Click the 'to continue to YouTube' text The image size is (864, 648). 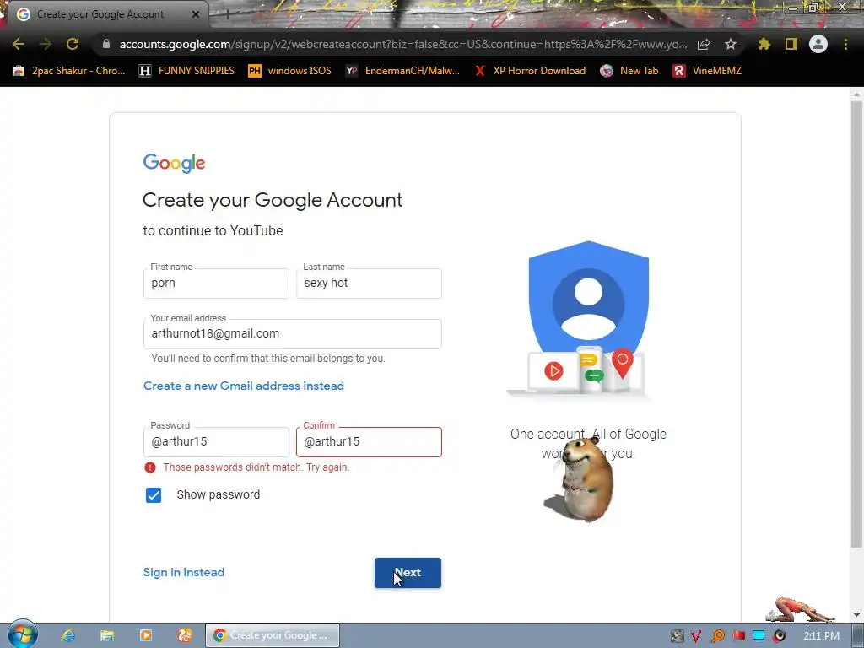click(213, 231)
